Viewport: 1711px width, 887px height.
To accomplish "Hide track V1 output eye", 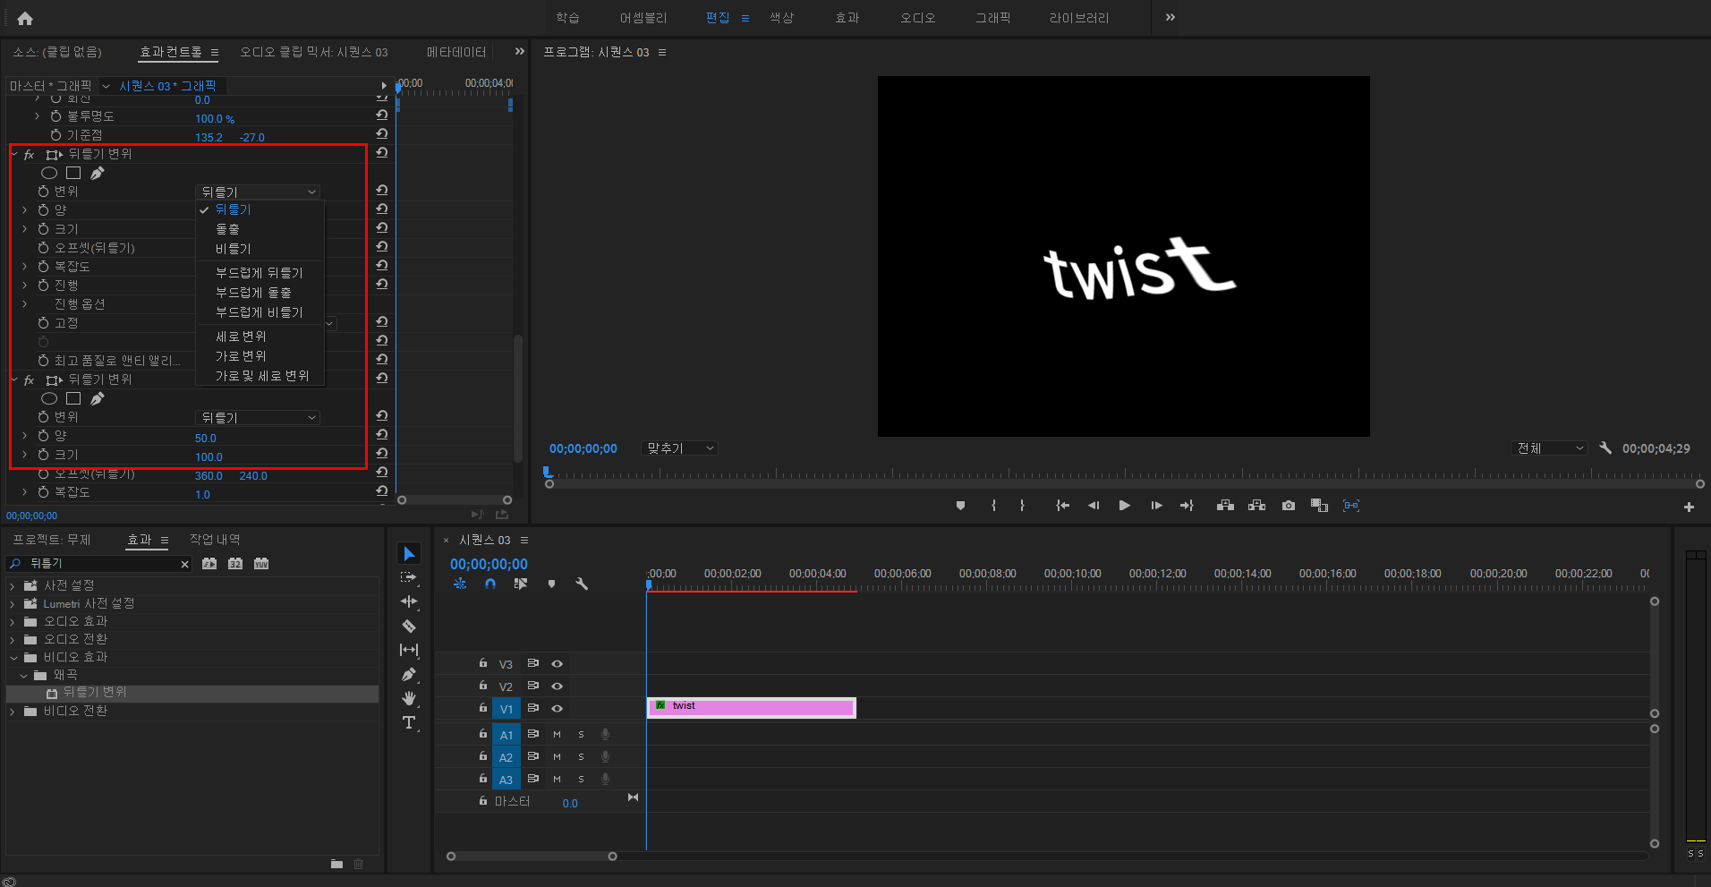I will (x=557, y=709).
